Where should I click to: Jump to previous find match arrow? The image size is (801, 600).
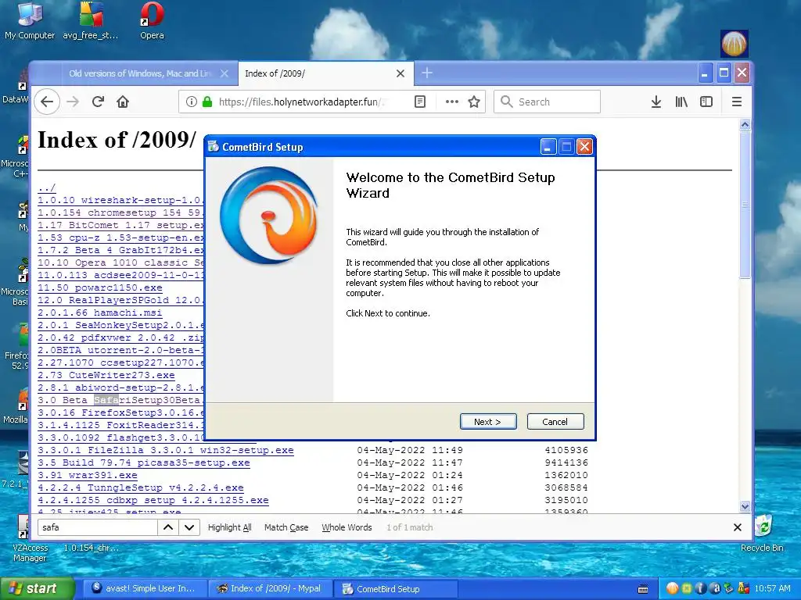pyautogui.click(x=168, y=527)
